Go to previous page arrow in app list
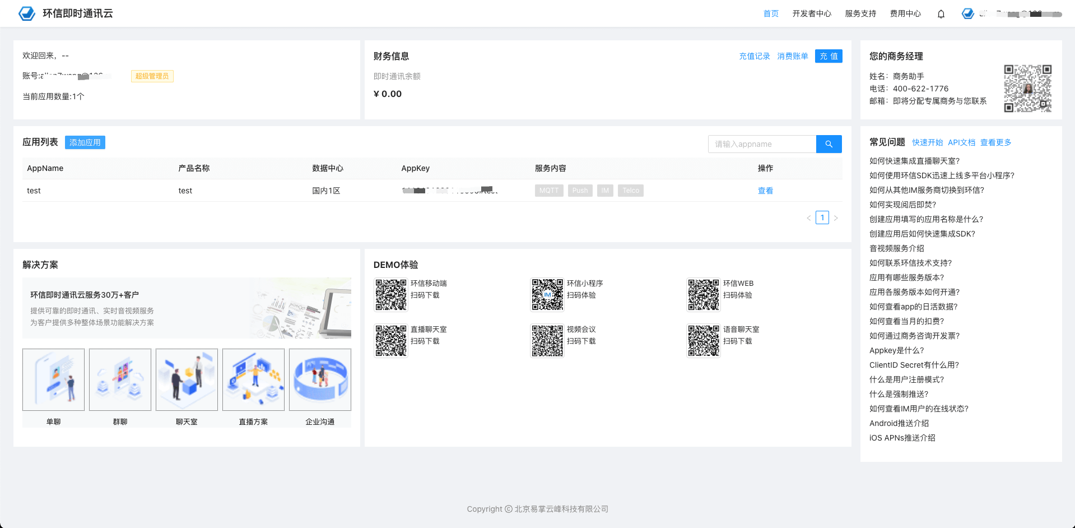Viewport: 1075px width, 528px height. pyautogui.click(x=808, y=218)
